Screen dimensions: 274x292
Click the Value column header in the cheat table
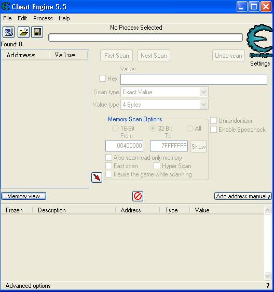(227, 210)
